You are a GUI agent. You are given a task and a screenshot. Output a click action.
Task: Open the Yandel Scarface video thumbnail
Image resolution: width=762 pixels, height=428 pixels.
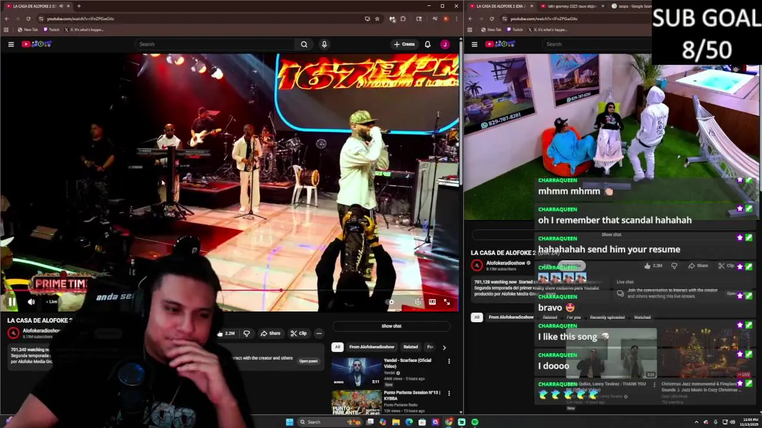point(356,372)
